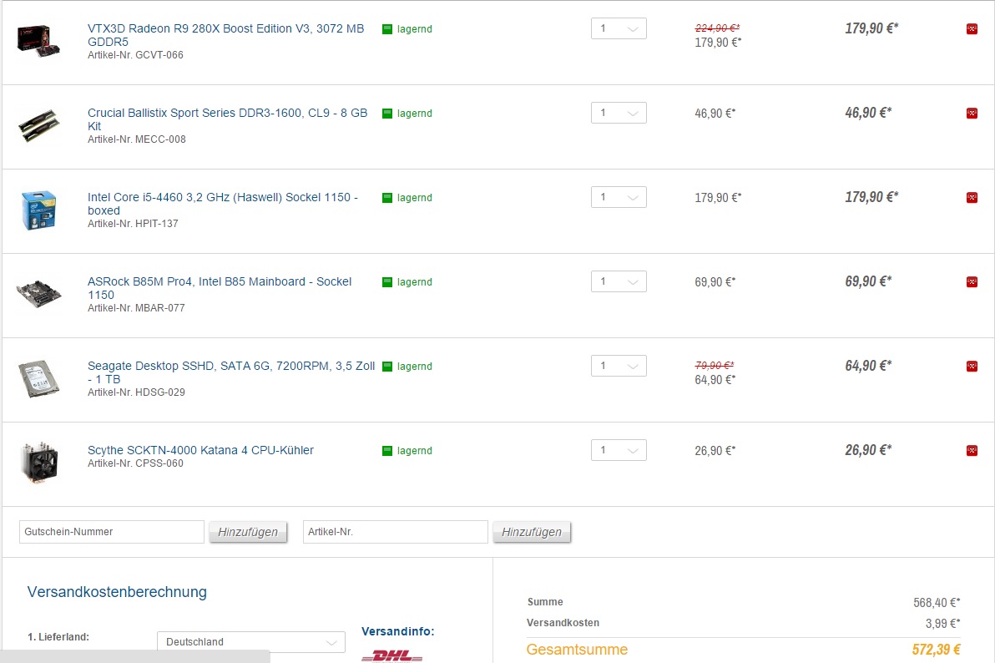Viewport: 995px width, 663px height.
Task: Remove ASRock B85M Pro4 mainboard from cart
Action: [972, 282]
